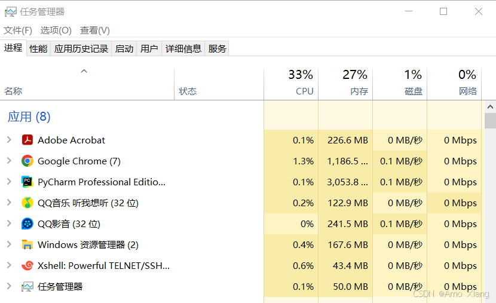Select the Xshell: Powerful TELNET/SSH row name
This screenshot has width=496, height=303.
[x=104, y=265]
